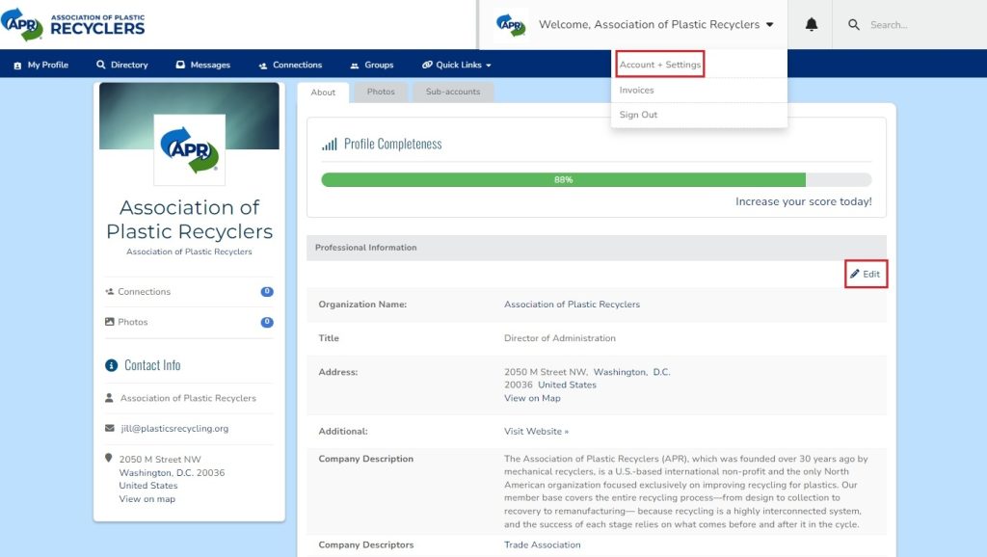Click the Quick Links chain icon

point(427,65)
